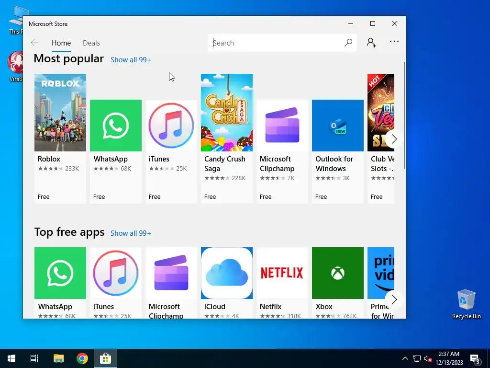The width and height of the screenshot is (490, 368).
Task: Open the See more three-dots menu
Action: [x=394, y=41]
